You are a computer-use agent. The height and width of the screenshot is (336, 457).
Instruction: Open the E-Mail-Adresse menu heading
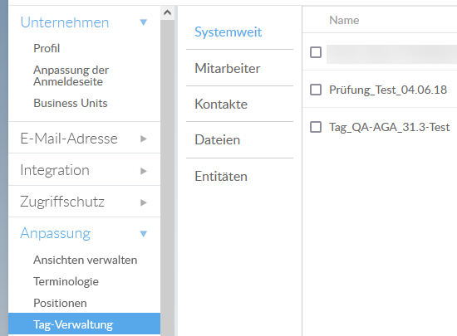click(69, 139)
